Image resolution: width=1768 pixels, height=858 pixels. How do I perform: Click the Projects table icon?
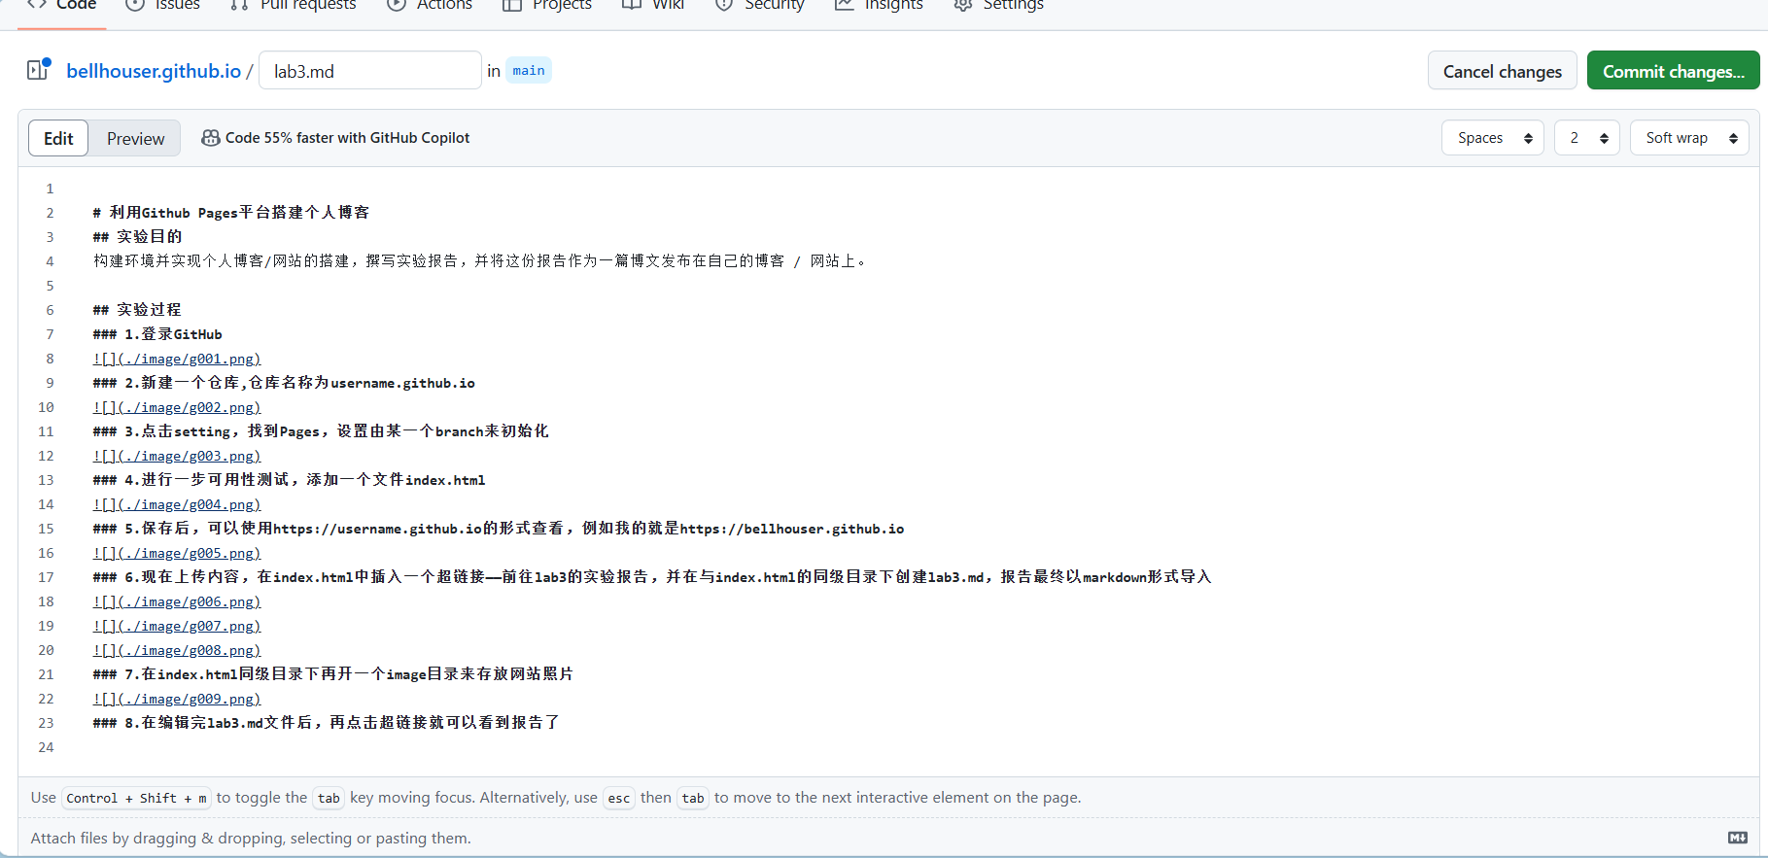coord(512,5)
